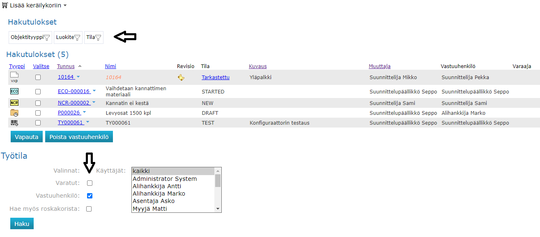The width and height of the screenshot is (540, 237).
Task: Open the Tarkastettu state link
Action: [216, 77]
